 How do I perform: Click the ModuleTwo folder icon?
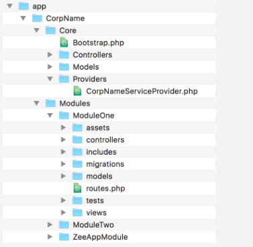64,224
